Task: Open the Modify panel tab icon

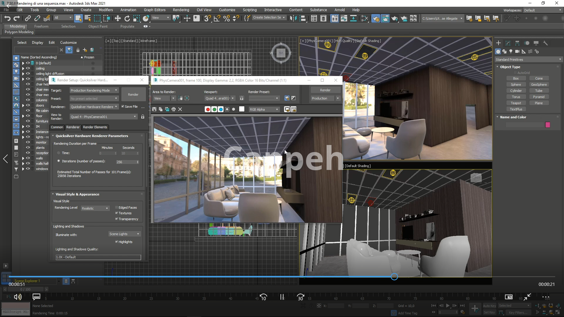Action: coord(508,43)
